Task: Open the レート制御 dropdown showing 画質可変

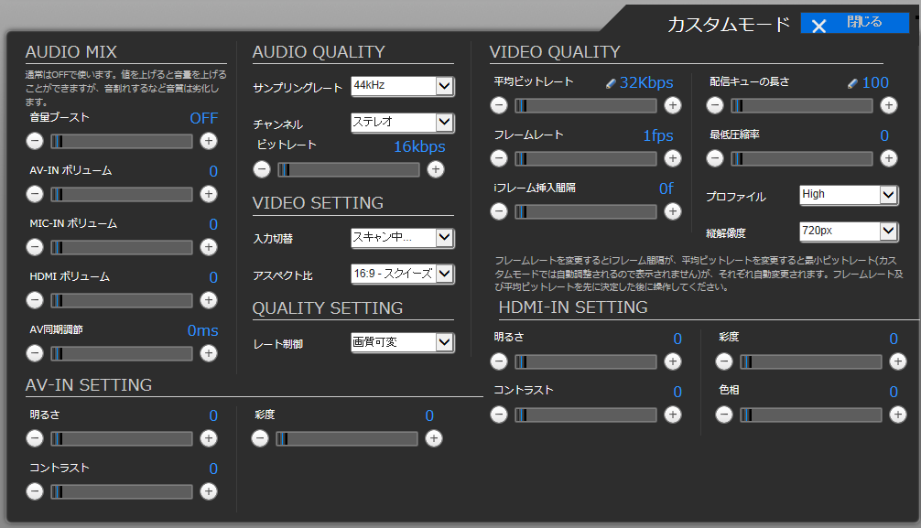Action: 401,342
